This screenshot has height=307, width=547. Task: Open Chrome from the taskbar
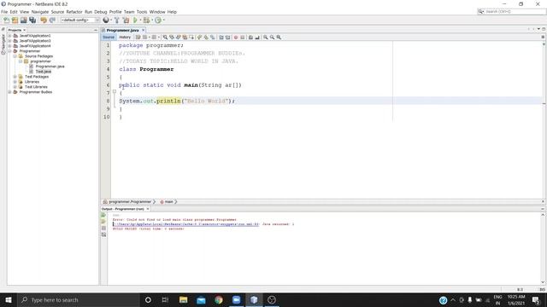pyautogui.click(x=219, y=299)
